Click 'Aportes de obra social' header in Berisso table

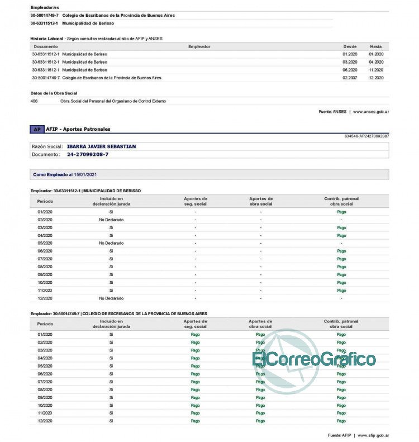[261, 201]
